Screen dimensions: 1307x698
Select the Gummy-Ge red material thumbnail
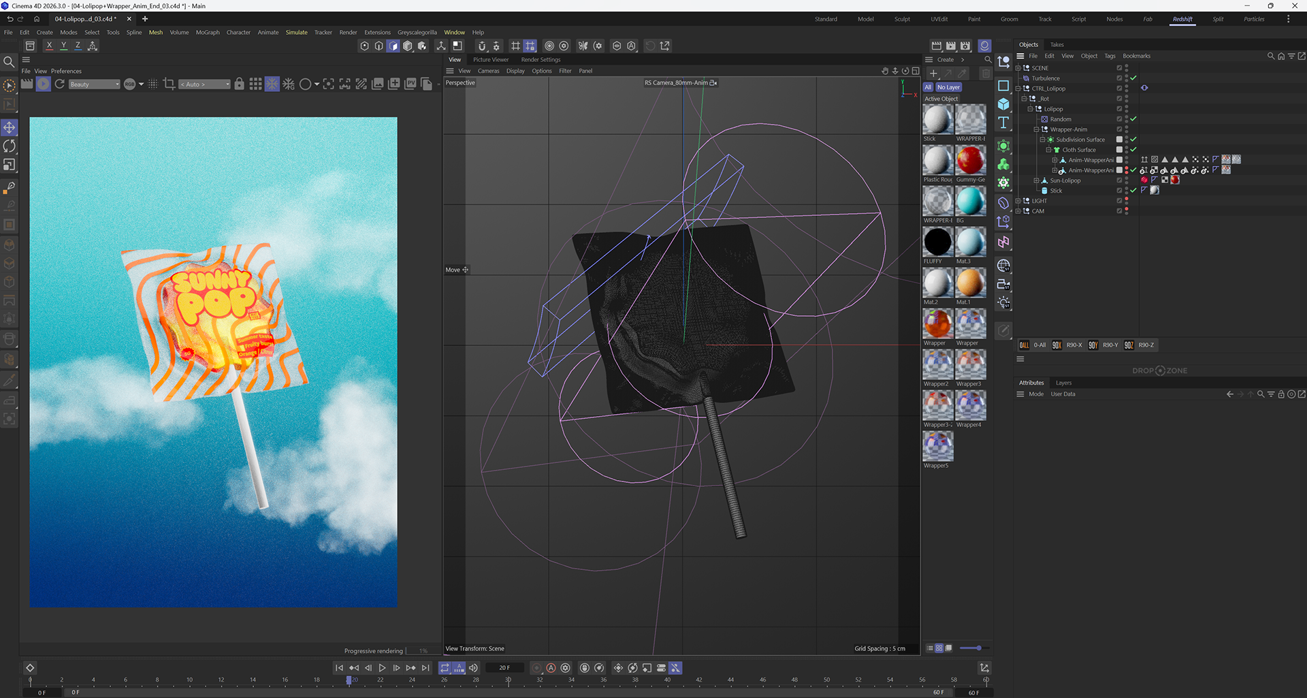tap(970, 161)
